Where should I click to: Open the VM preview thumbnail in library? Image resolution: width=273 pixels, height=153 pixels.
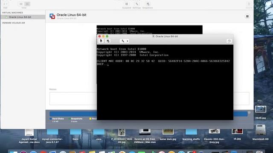[149, 30]
